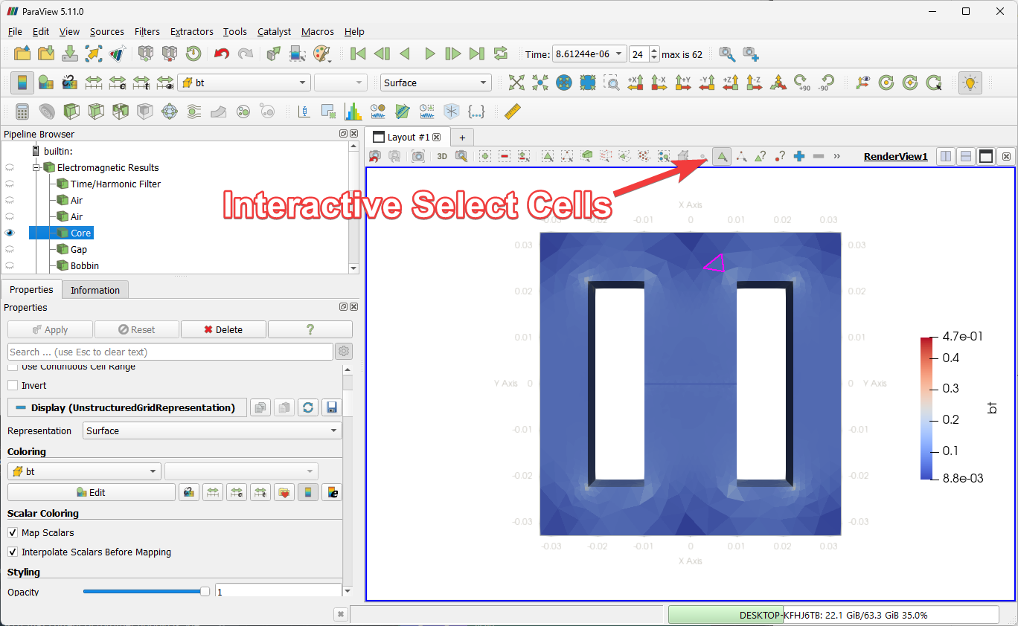Click the Reset Camera icon
The width and height of the screenshot is (1018, 626).
[516, 83]
